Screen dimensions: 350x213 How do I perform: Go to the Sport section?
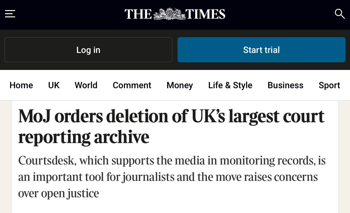tap(329, 85)
